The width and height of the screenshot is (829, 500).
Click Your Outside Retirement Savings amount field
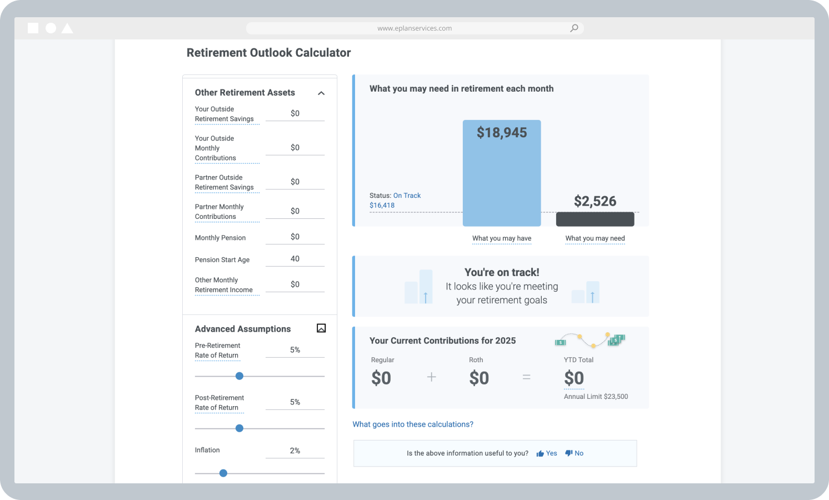[x=295, y=113]
